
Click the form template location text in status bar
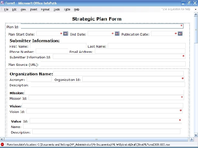click(x=88, y=144)
